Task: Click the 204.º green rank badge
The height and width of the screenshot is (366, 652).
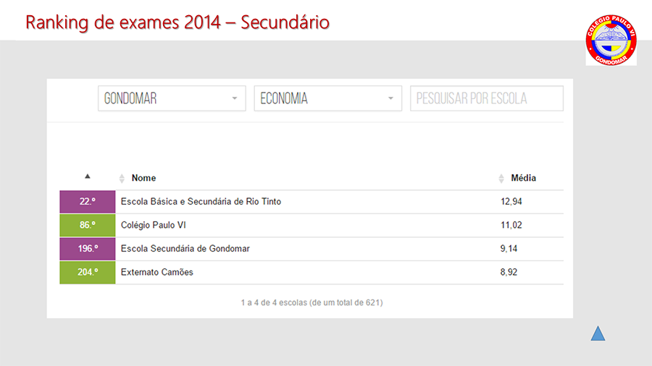Action: pyautogui.click(x=88, y=272)
